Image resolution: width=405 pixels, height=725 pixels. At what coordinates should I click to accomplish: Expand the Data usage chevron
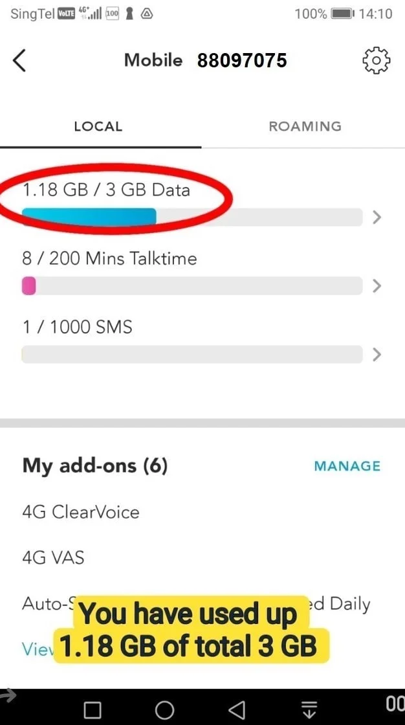tap(377, 217)
